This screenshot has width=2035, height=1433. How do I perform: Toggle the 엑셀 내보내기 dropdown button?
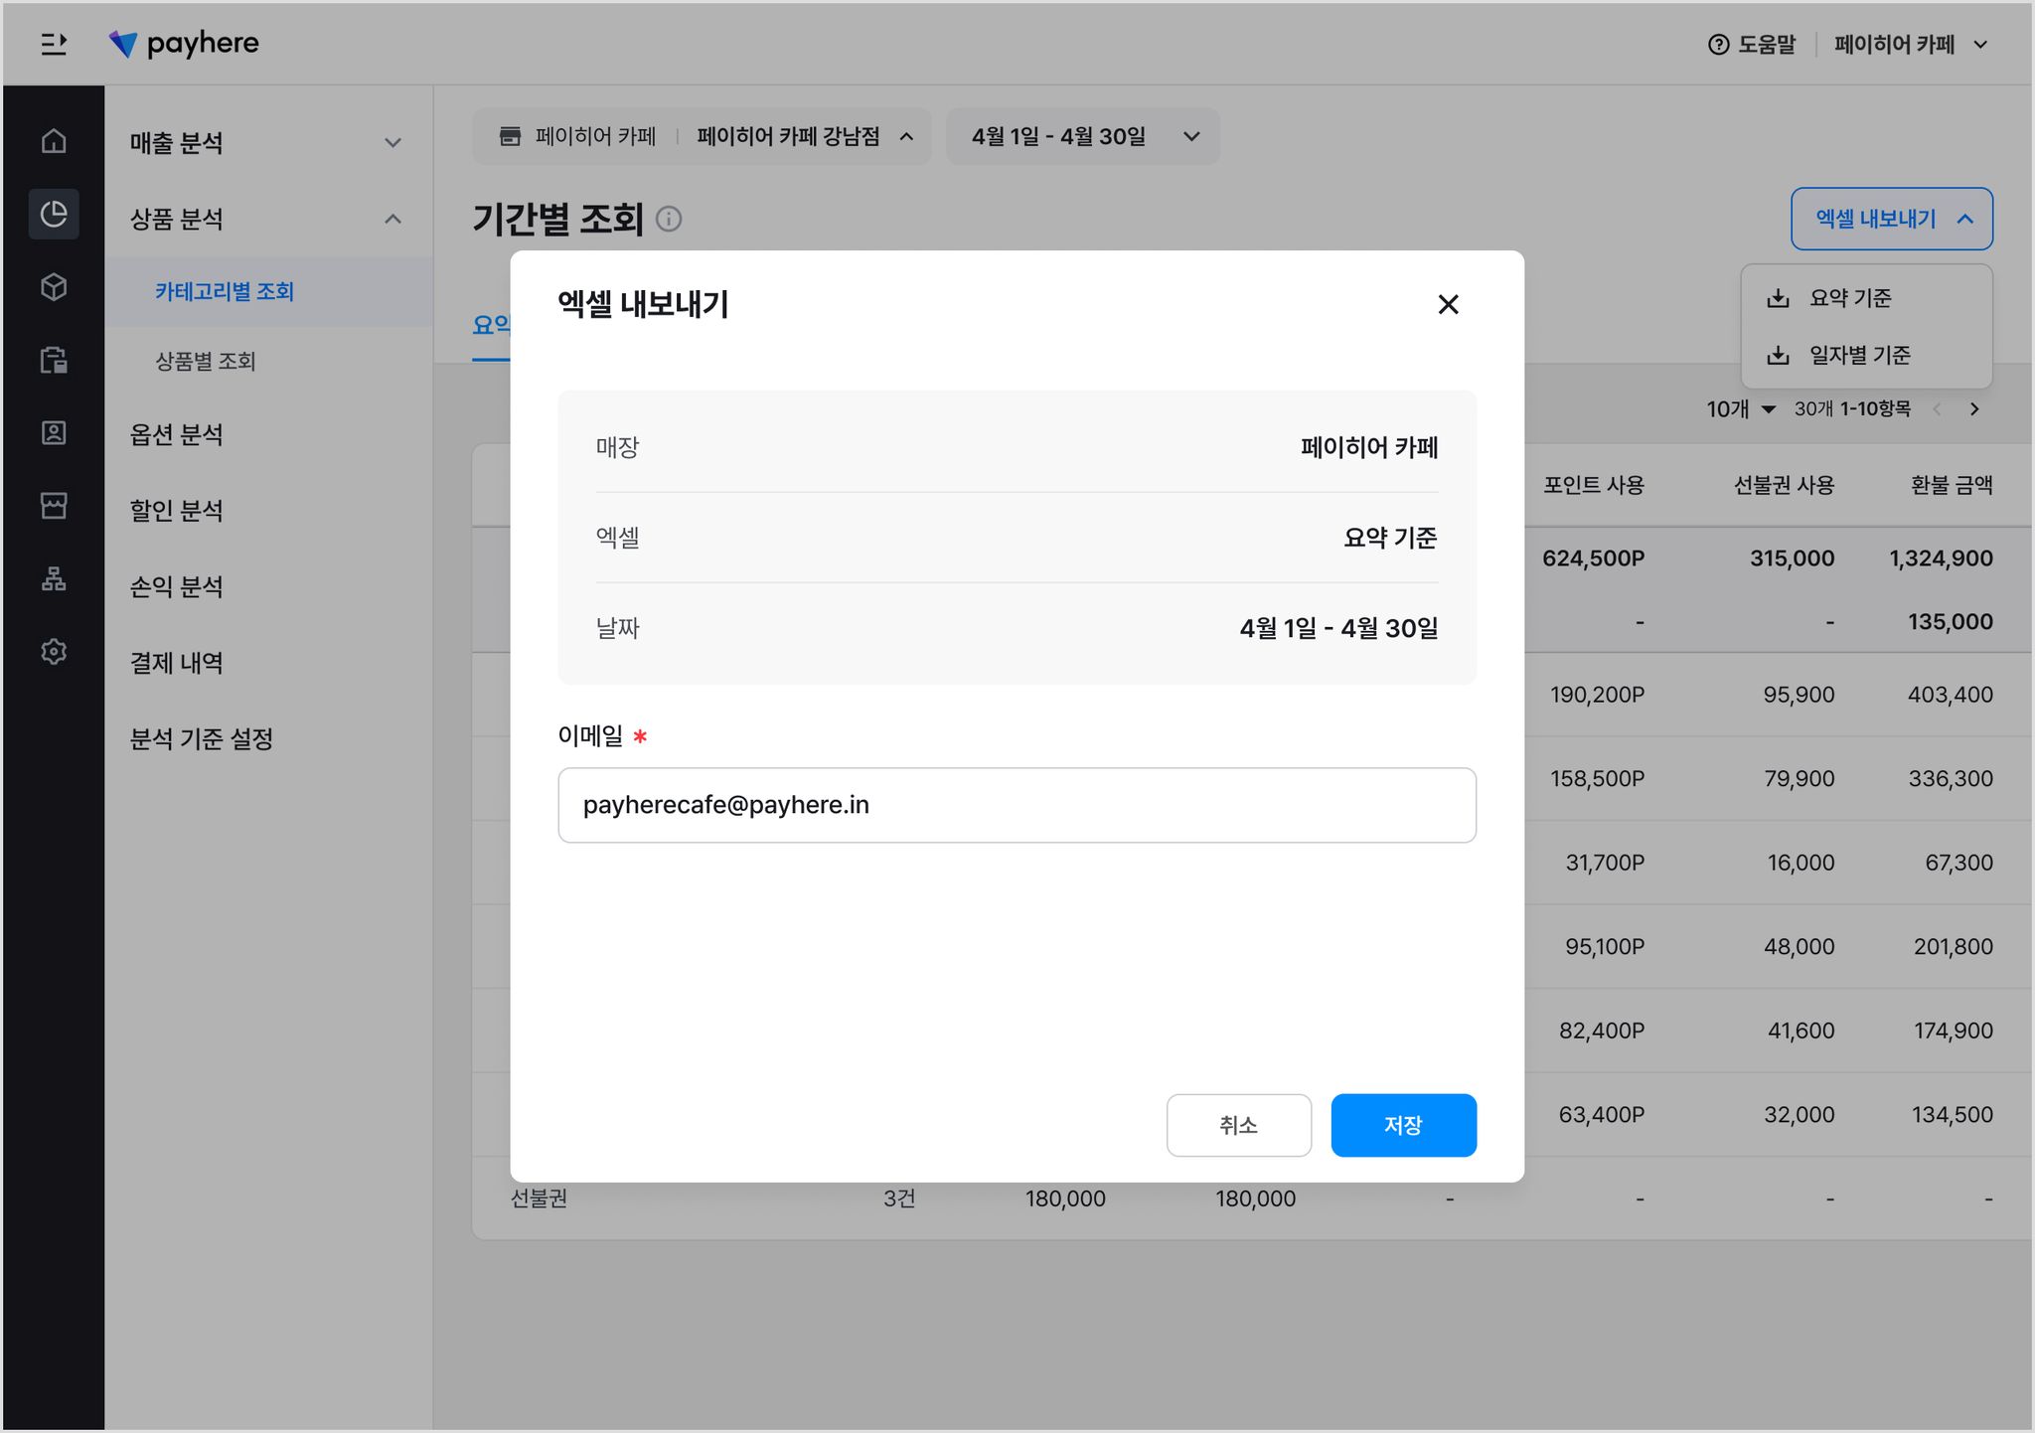point(1892,219)
